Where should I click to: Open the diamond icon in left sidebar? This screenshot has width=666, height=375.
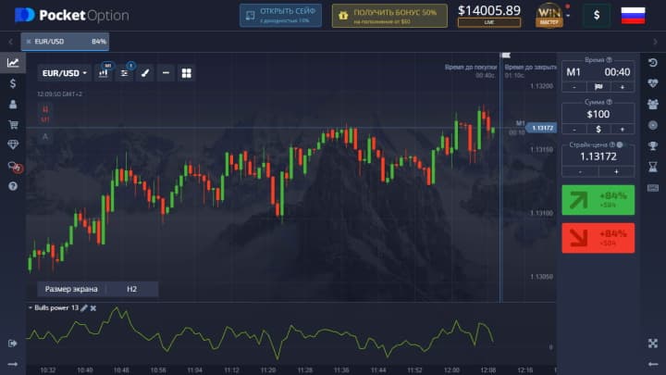(x=13, y=144)
